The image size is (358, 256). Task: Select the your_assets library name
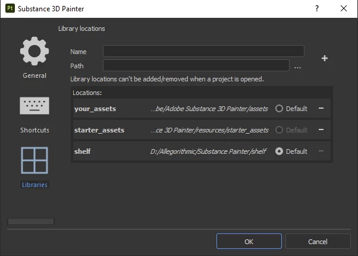(95, 109)
